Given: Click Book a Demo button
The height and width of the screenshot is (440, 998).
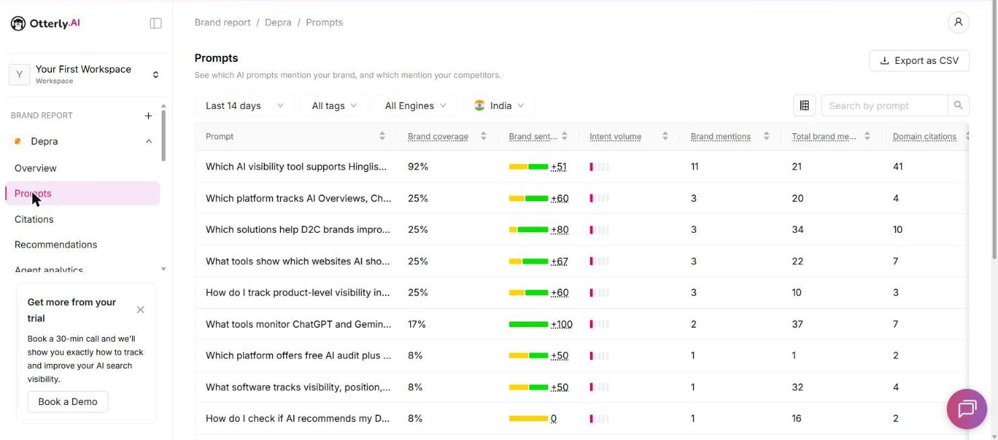Looking at the screenshot, I should coord(67,402).
